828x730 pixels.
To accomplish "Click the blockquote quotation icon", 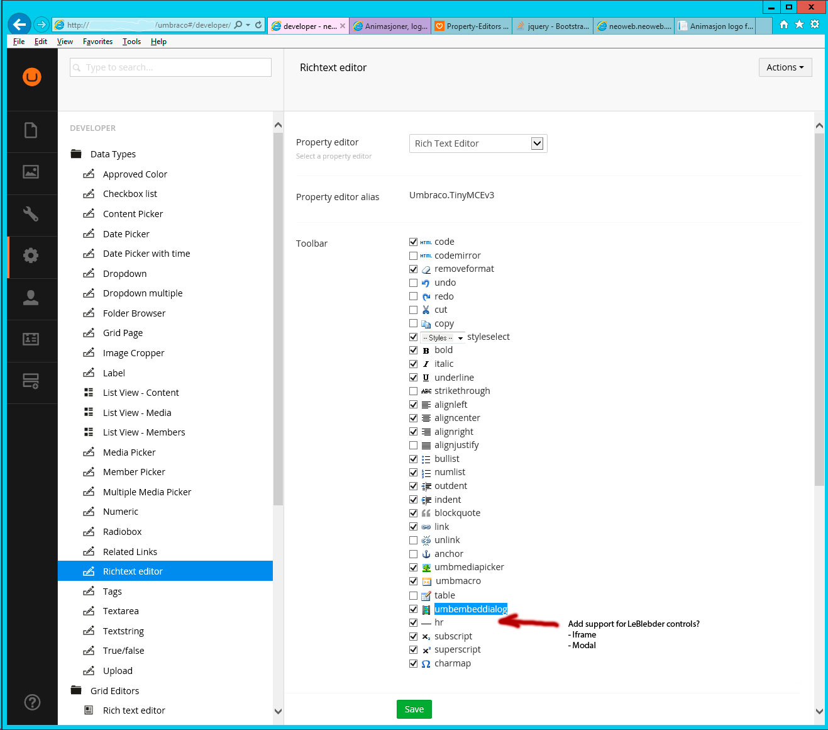I will coord(426,513).
